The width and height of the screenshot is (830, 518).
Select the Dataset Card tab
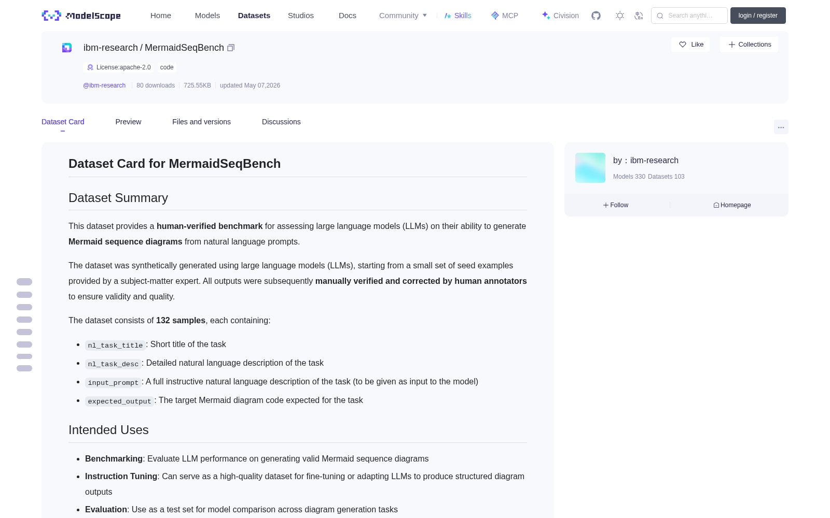tap(63, 122)
